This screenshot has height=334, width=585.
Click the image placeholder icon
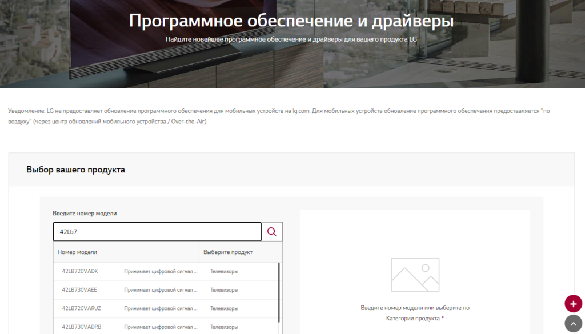[415, 274]
